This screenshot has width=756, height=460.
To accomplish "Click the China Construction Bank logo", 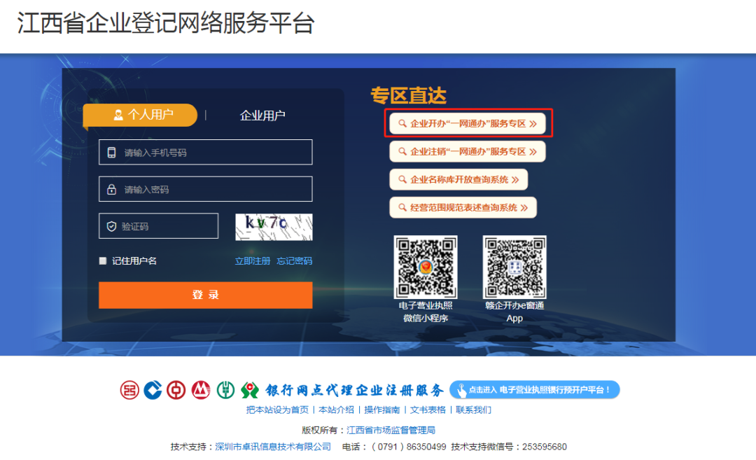I will [x=153, y=390].
